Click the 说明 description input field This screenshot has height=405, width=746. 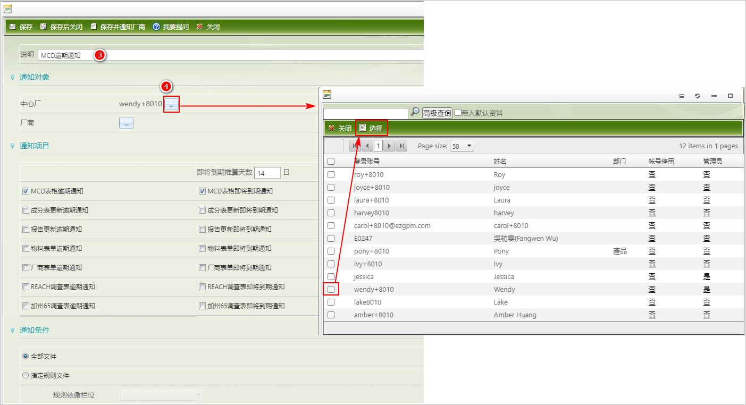coord(230,55)
